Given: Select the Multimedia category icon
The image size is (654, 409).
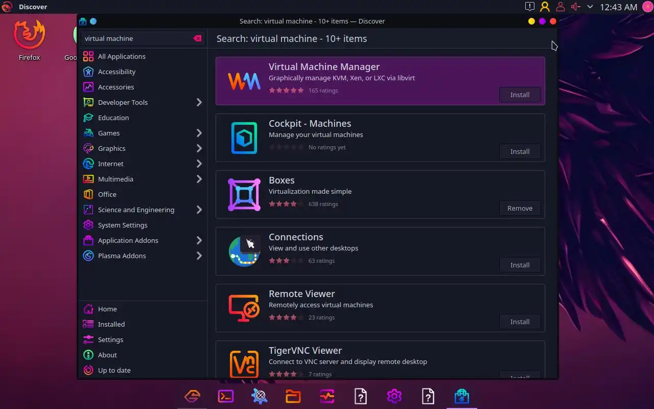Looking at the screenshot, I should pyautogui.click(x=88, y=179).
